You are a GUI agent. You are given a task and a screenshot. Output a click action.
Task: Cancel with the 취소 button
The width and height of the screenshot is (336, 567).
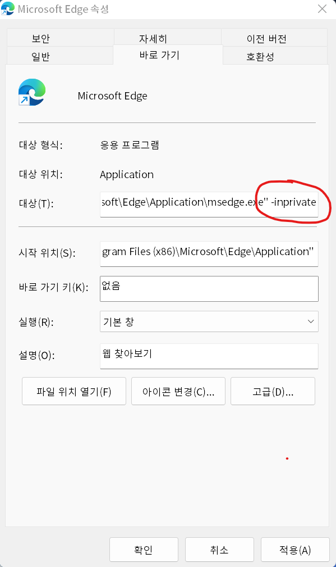pyautogui.click(x=219, y=550)
